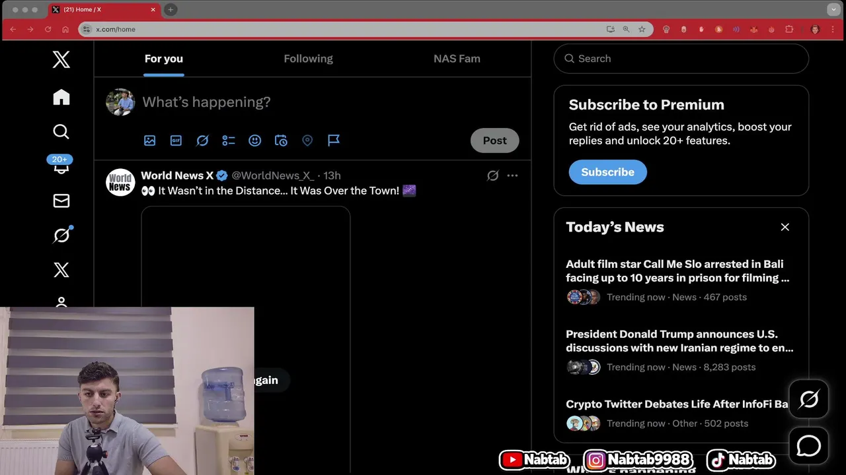Click the Search input field
The image size is (846, 475).
click(x=681, y=59)
